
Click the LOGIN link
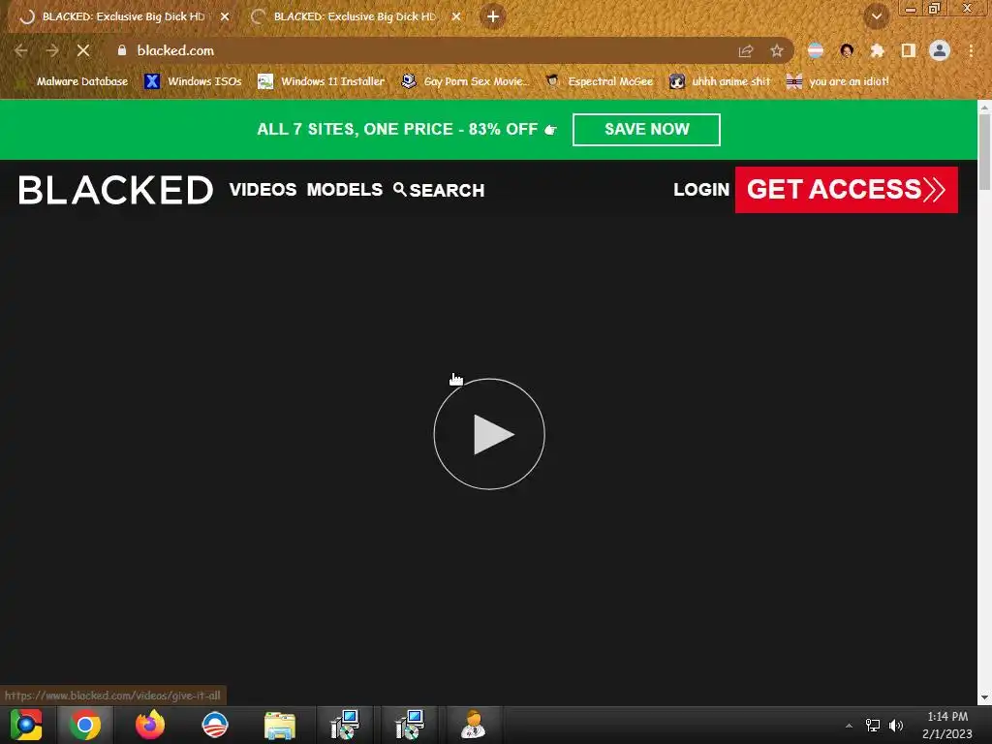(701, 189)
